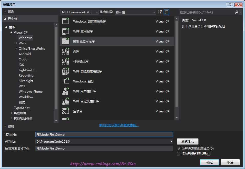The height and width of the screenshot is (169, 245).
Task: Select 测试 in the template tree
Action: pyautogui.click(x=22, y=102)
